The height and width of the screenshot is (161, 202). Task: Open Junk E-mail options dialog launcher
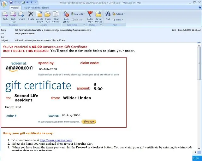[x=84, y=25]
